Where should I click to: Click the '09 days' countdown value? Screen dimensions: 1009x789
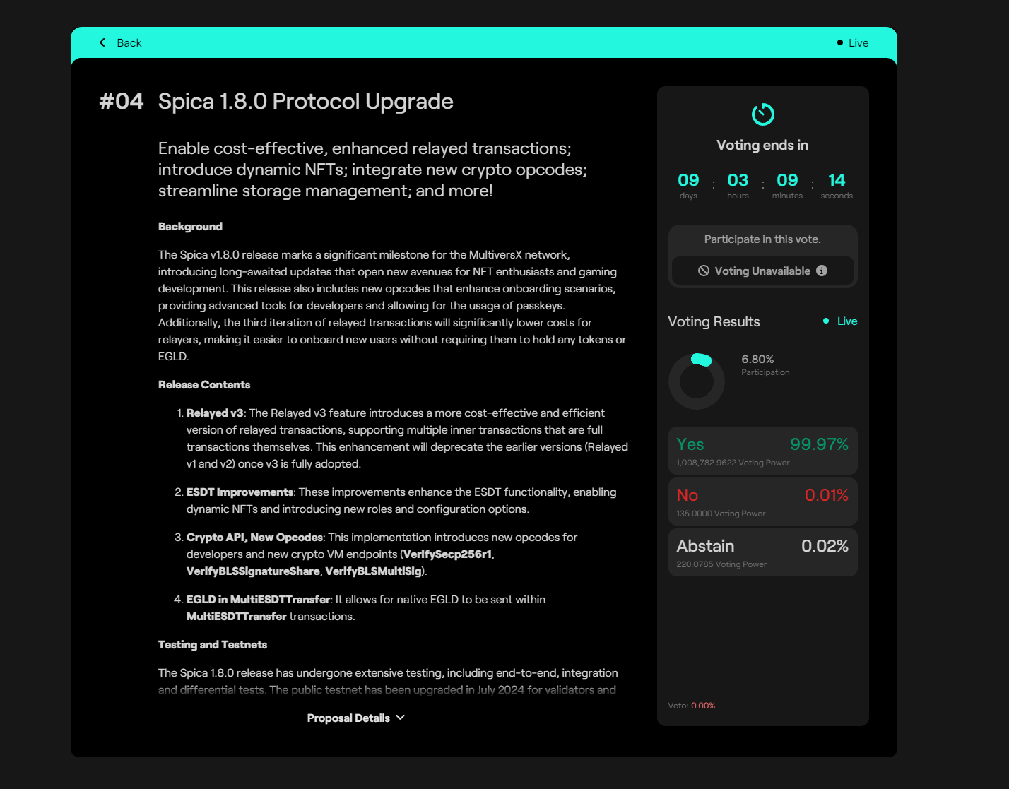pyautogui.click(x=688, y=186)
